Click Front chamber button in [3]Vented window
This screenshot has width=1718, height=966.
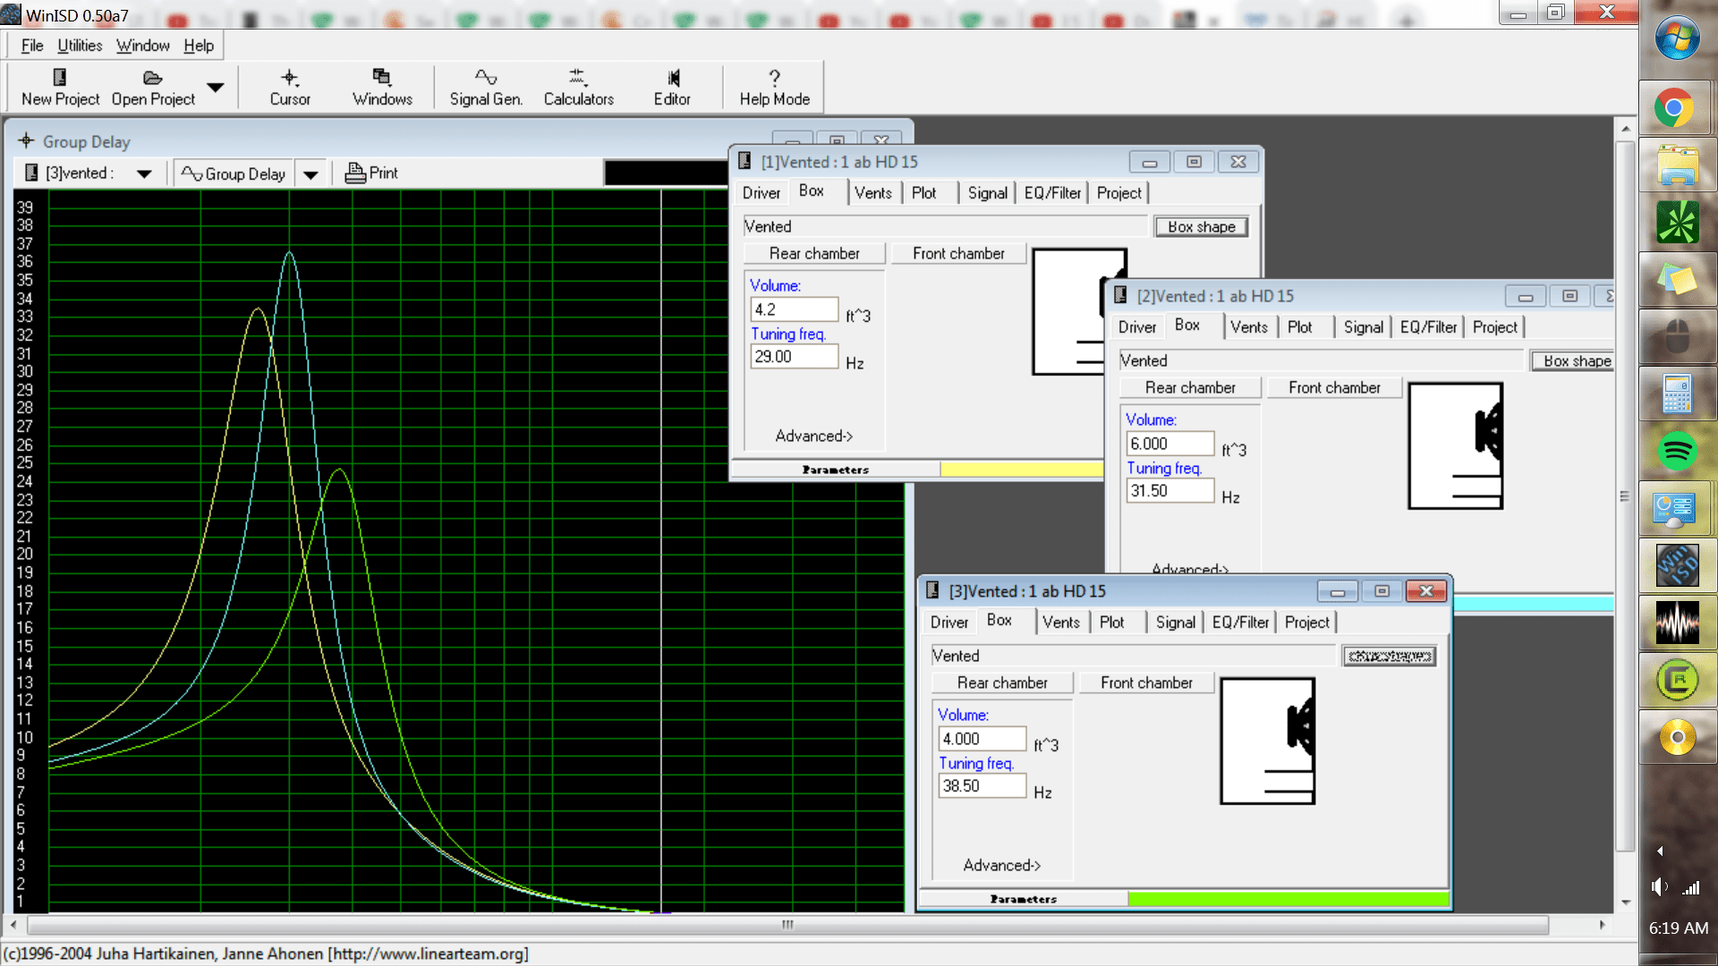[x=1146, y=682]
